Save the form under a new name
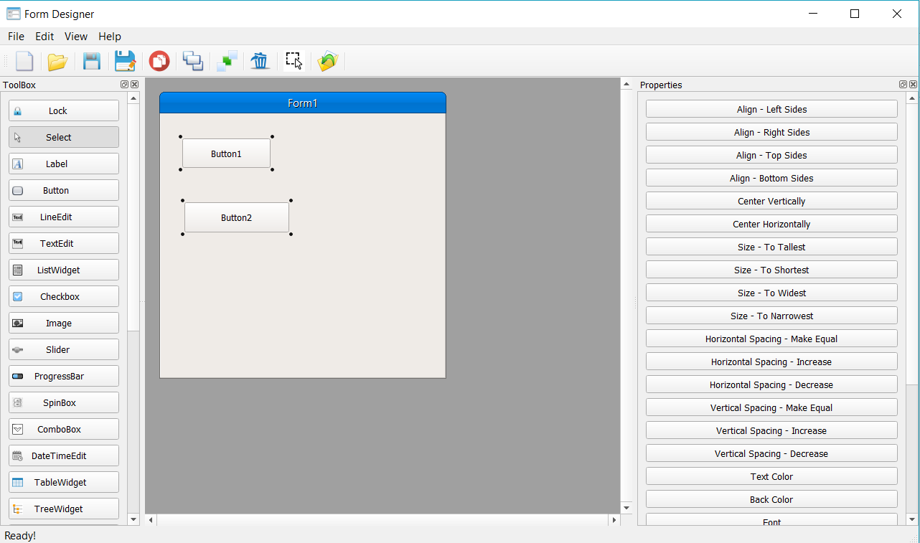Viewport: 920px width, 543px height. pos(125,61)
